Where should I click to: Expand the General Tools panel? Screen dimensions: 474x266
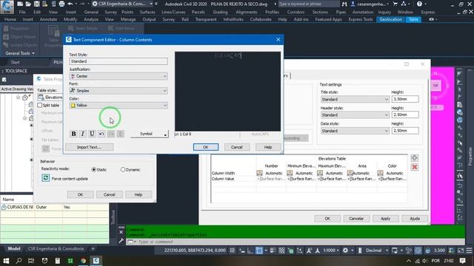[x=20, y=53]
